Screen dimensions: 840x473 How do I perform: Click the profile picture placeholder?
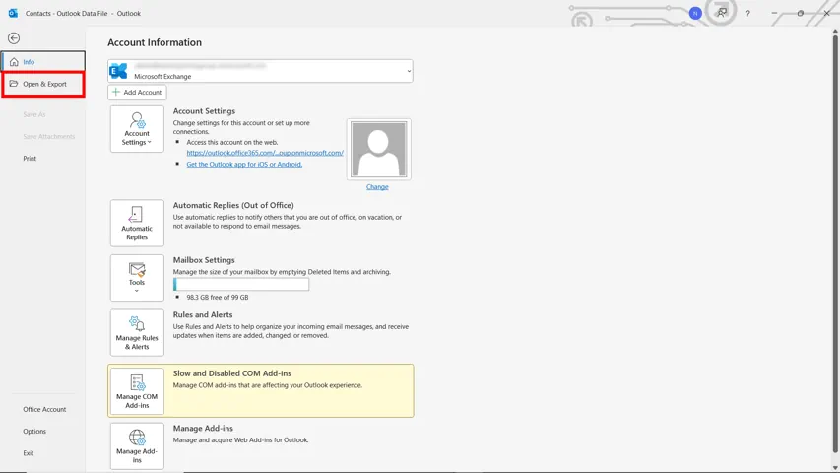(379, 150)
